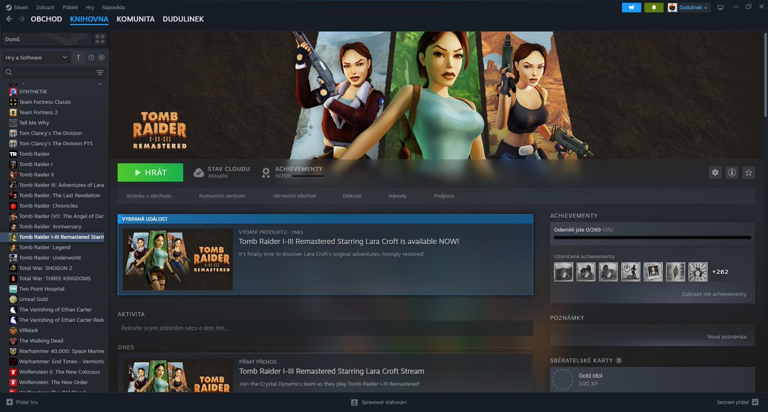The height and width of the screenshot is (412, 768).
Task: Enter Big Picture mode via monitor icon
Action: point(720,8)
